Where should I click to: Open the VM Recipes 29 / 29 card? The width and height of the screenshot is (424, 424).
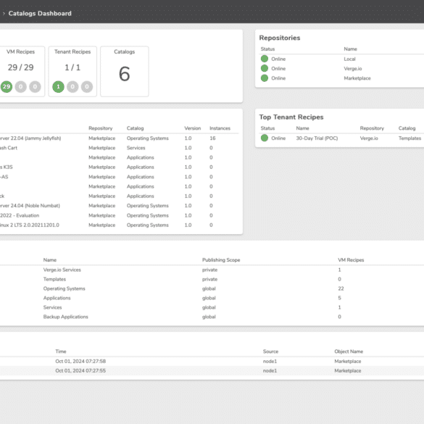point(20,71)
